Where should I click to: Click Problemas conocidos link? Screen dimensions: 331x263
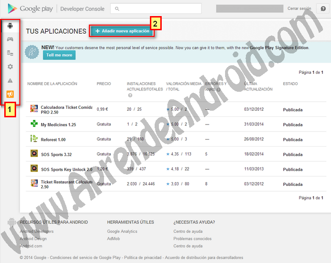pyautogui.click(x=192, y=239)
